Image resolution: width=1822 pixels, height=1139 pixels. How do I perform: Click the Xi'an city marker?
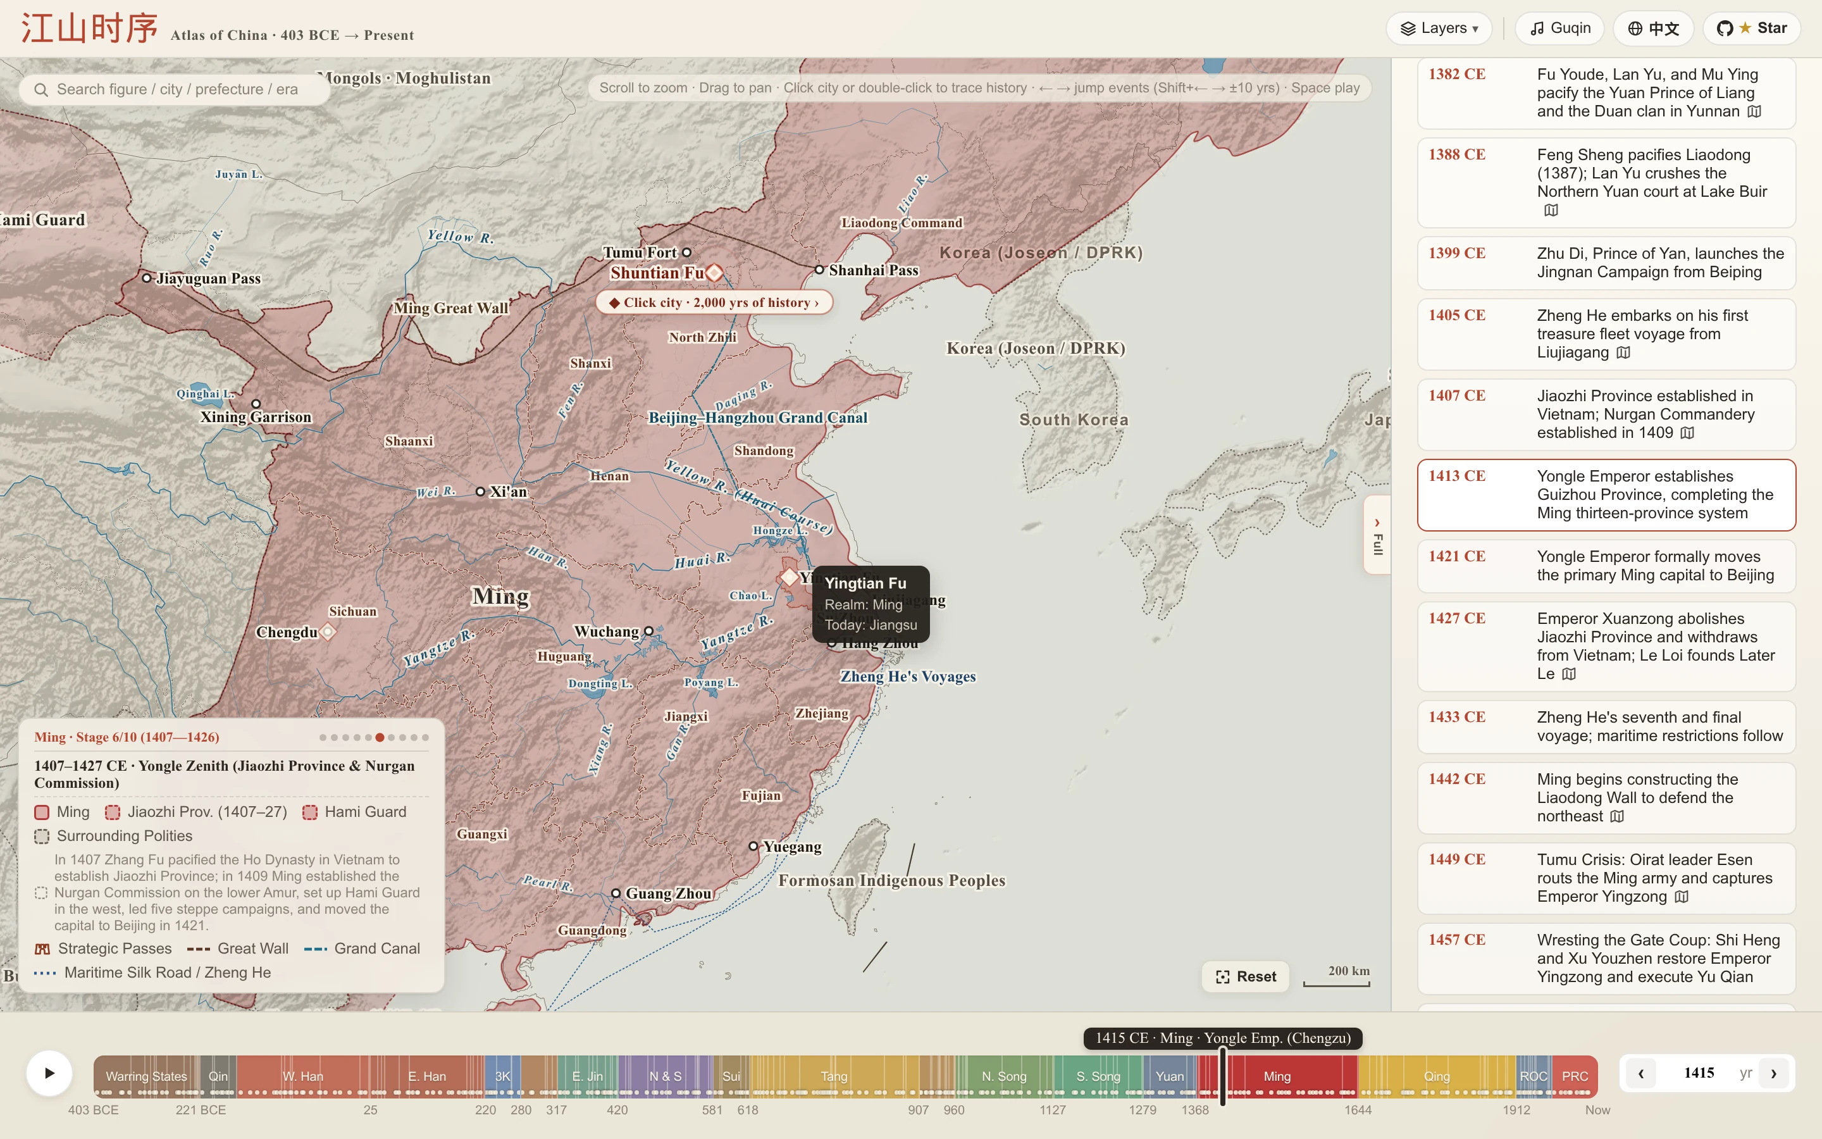pyautogui.click(x=480, y=492)
